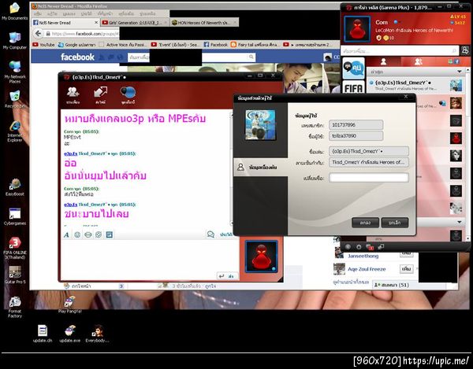473x369 pixels.
Task: Launch Internet Explorer from the desktop
Action: tap(14, 131)
